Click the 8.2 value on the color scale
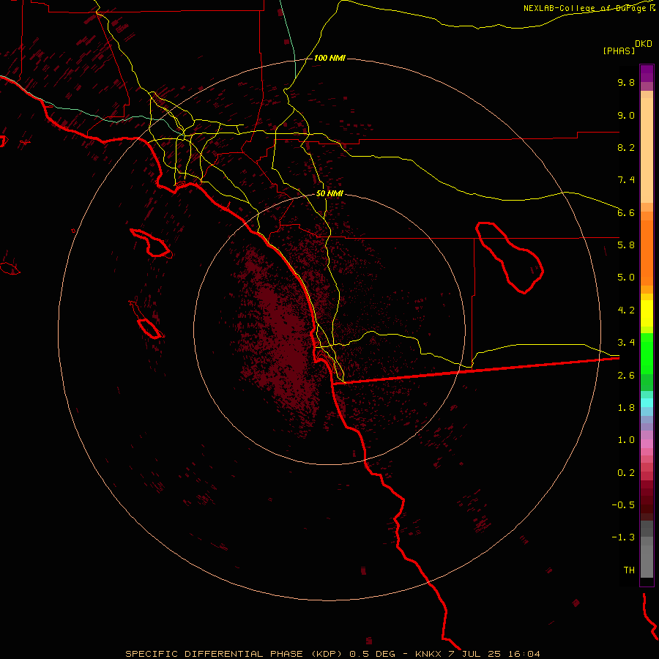This screenshot has height=659, width=659. (x=626, y=147)
